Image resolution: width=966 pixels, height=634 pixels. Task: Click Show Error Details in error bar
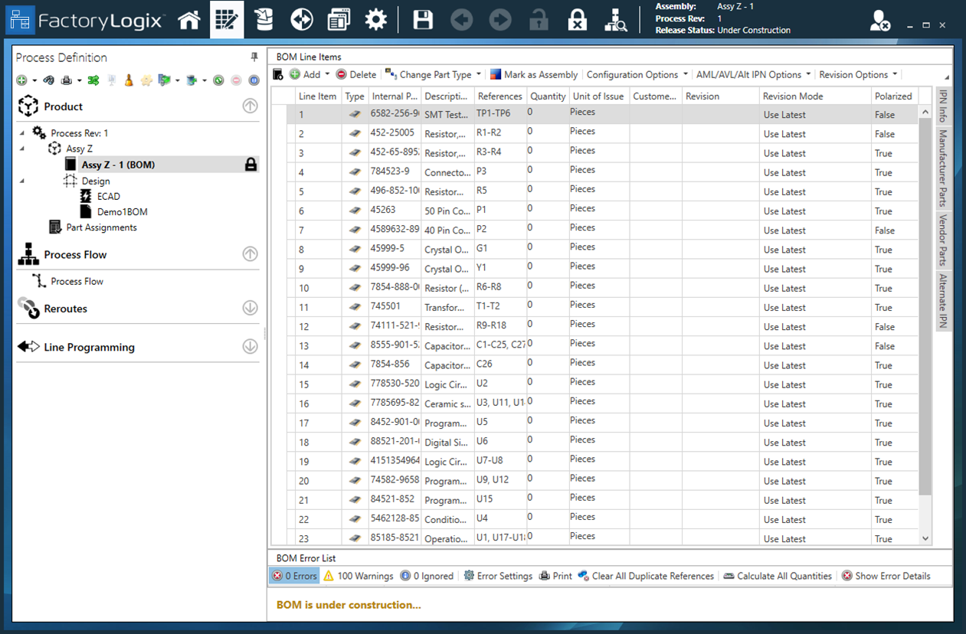(891, 576)
